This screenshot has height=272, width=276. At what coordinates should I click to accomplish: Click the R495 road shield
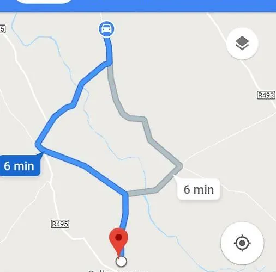point(60,224)
